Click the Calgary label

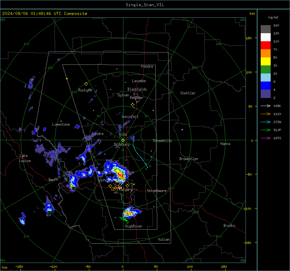(x=126, y=189)
